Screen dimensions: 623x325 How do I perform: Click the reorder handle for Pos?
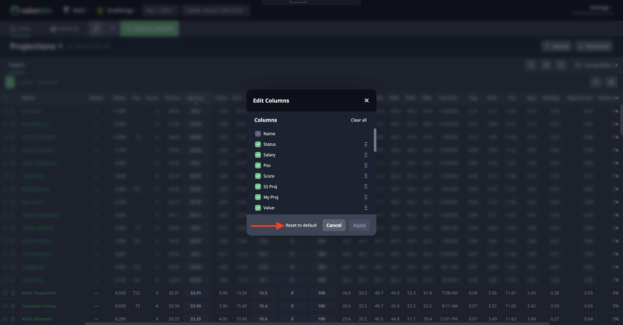pyautogui.click(x=366, y=166)
